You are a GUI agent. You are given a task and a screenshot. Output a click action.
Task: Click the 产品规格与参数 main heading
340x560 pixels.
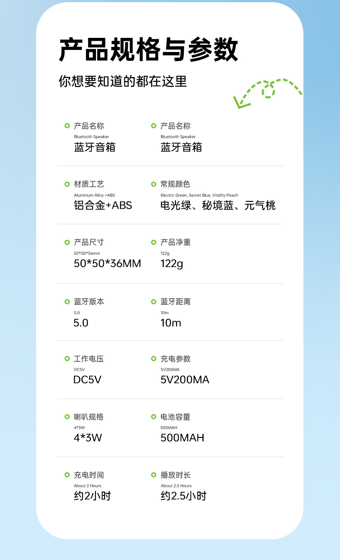pyautogui.click(x=148, y=50)
